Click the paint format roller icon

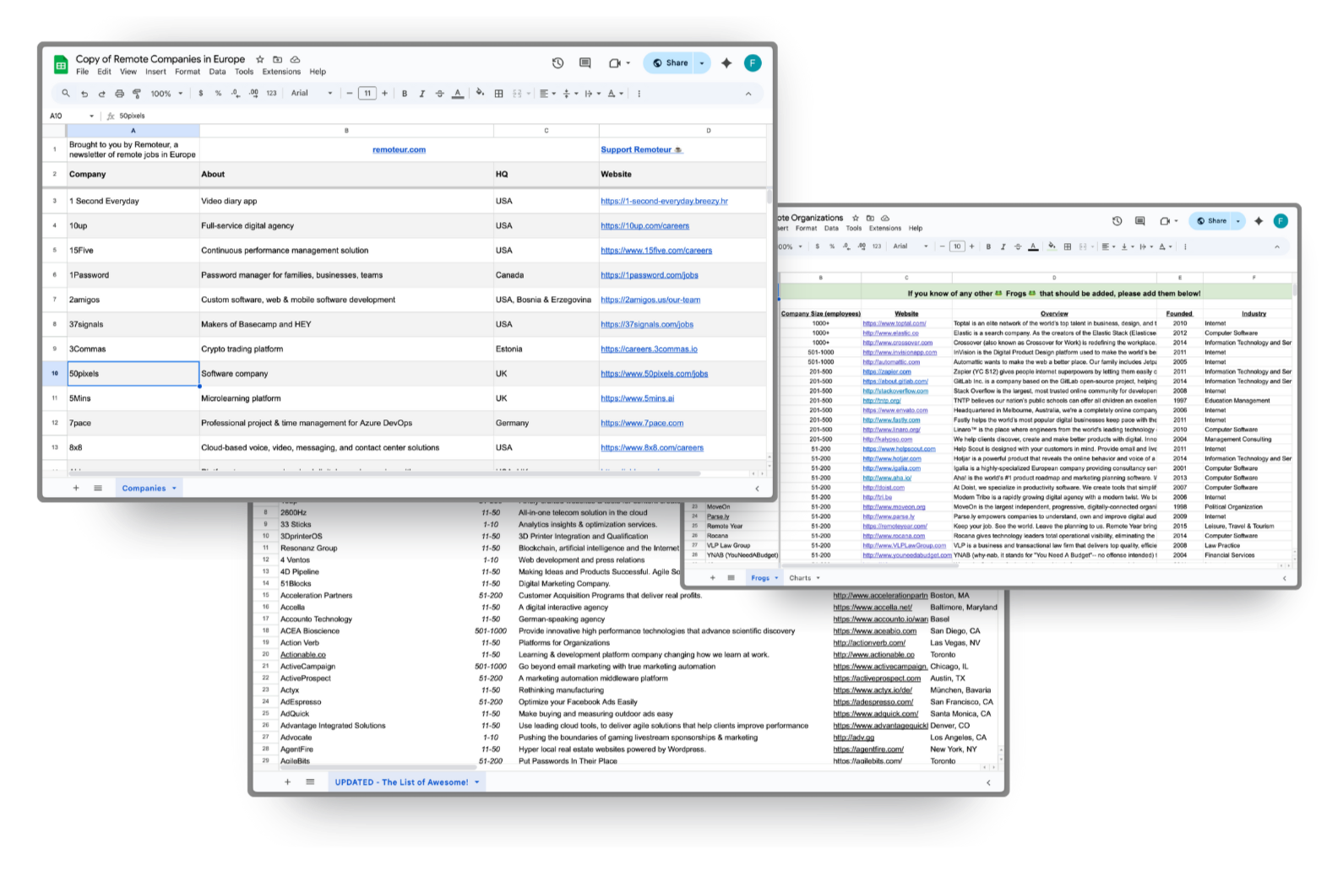point(137,94)
